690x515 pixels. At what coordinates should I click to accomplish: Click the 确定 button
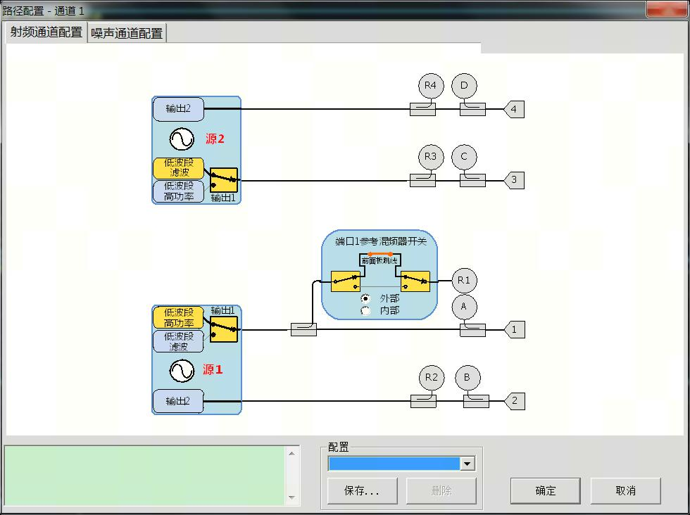[x=545, y=491]
